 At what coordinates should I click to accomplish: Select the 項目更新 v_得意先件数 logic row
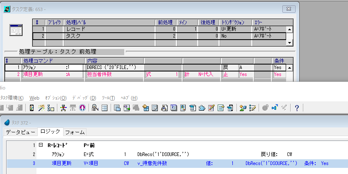pyautogui.click(x=164, y=163)
